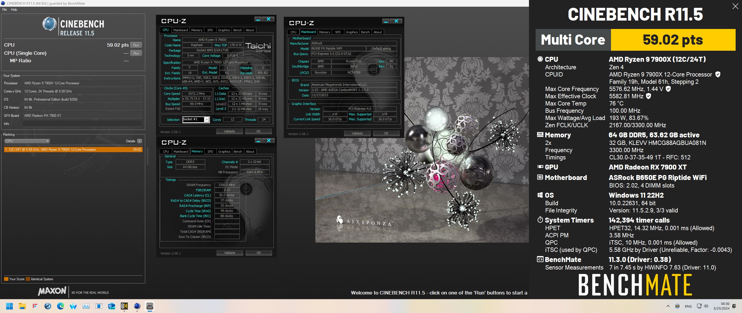Switch to Mainboard tab in CPU-Z CPU window
Image resolution: width=742 pixels, height=313 pixels.
[181, 30]
